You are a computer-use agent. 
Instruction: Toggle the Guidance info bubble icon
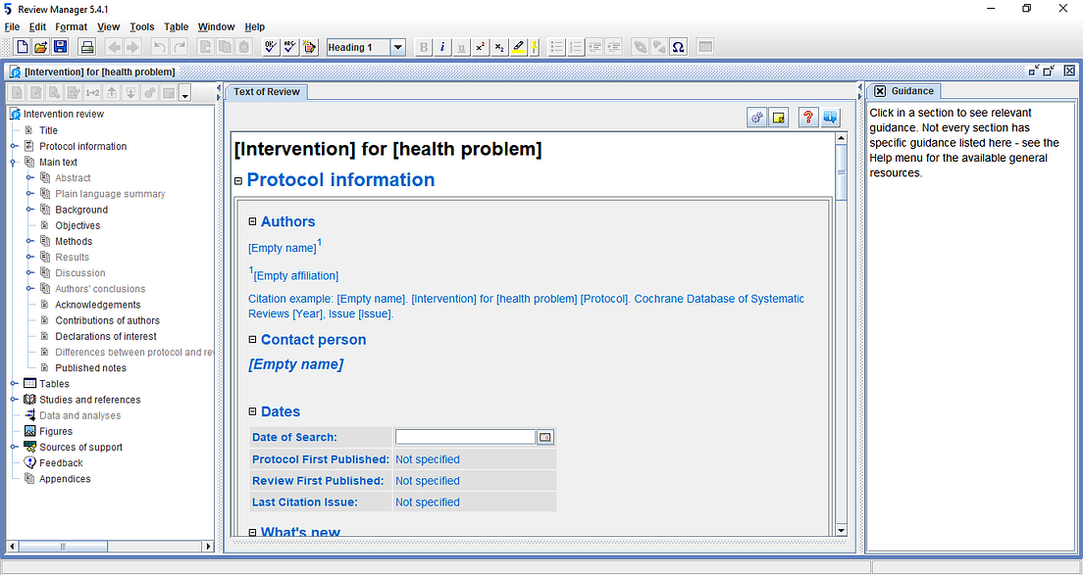[831, 117]
